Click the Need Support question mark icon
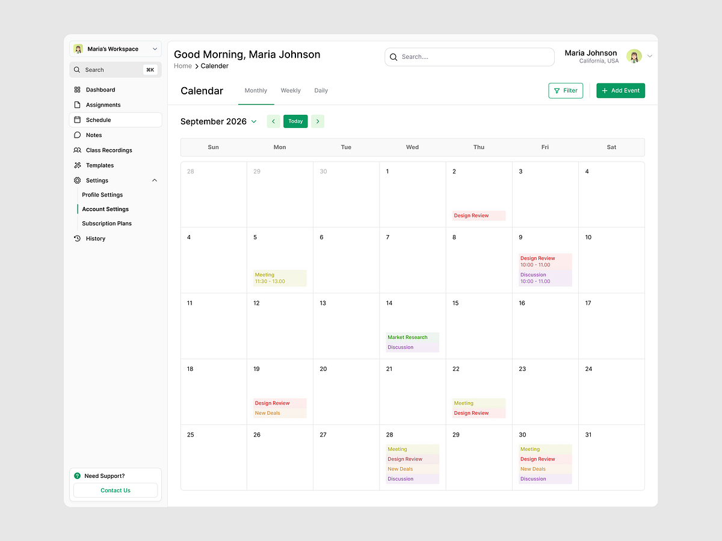The image size is (722, 541). [77, 475]
